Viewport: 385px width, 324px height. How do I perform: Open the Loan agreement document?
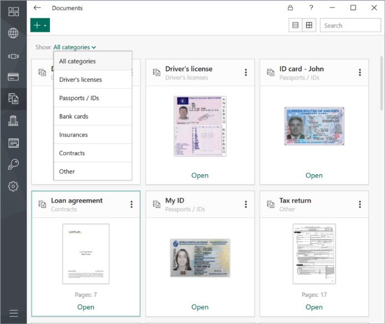click(85, 307)
